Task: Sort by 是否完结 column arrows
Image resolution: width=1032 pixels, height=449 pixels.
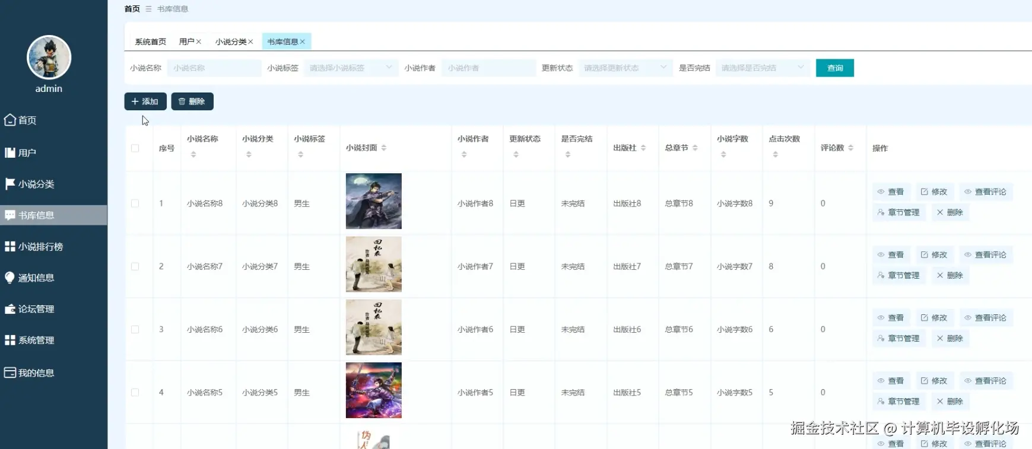Action: (x=568, y=155)
